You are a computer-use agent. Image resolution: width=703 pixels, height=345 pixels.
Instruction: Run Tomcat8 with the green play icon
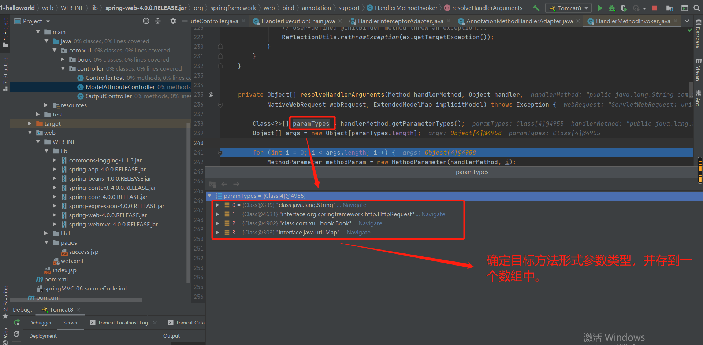[600, 8]
